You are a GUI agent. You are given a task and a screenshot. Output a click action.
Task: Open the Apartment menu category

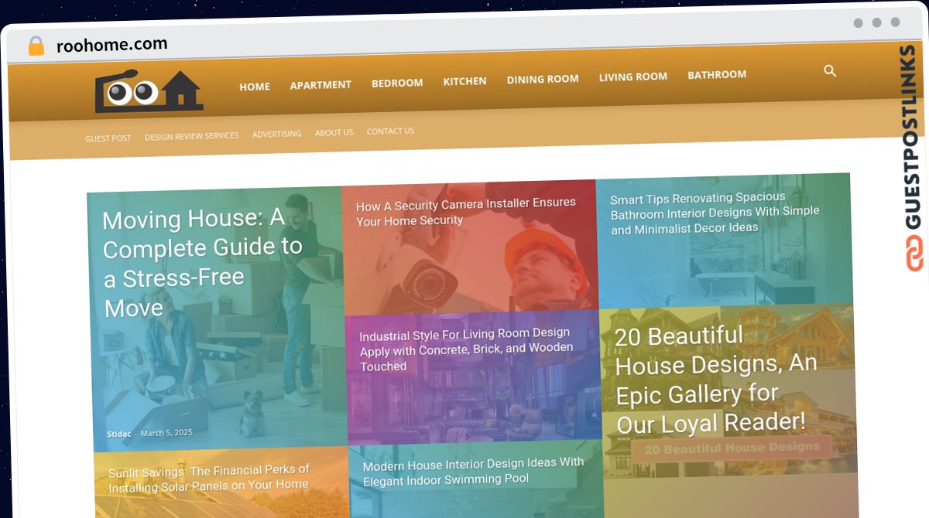[x=321, y=85]
